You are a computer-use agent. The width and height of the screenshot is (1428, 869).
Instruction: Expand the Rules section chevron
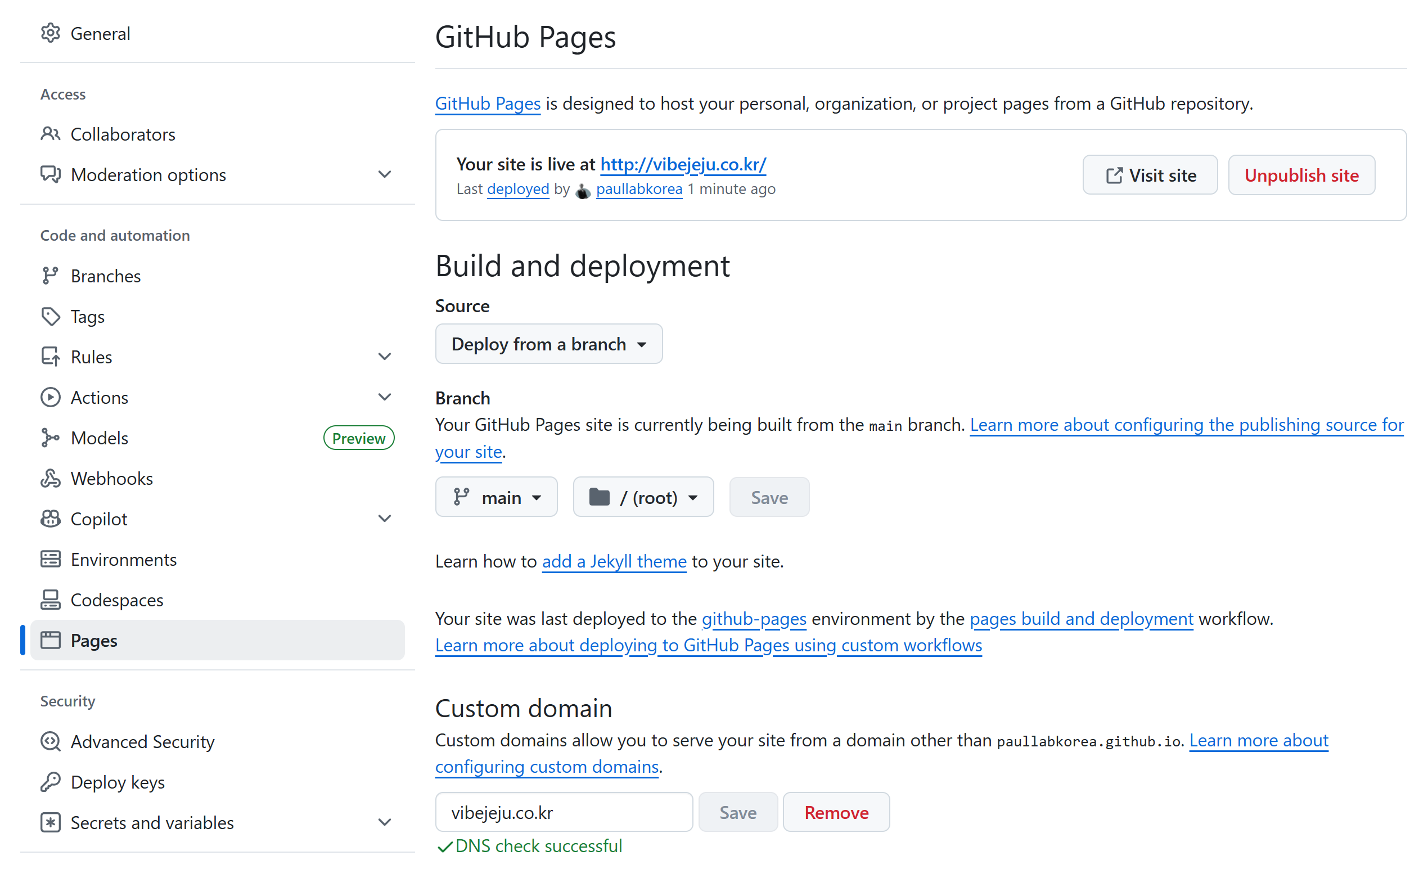[384, 357]
